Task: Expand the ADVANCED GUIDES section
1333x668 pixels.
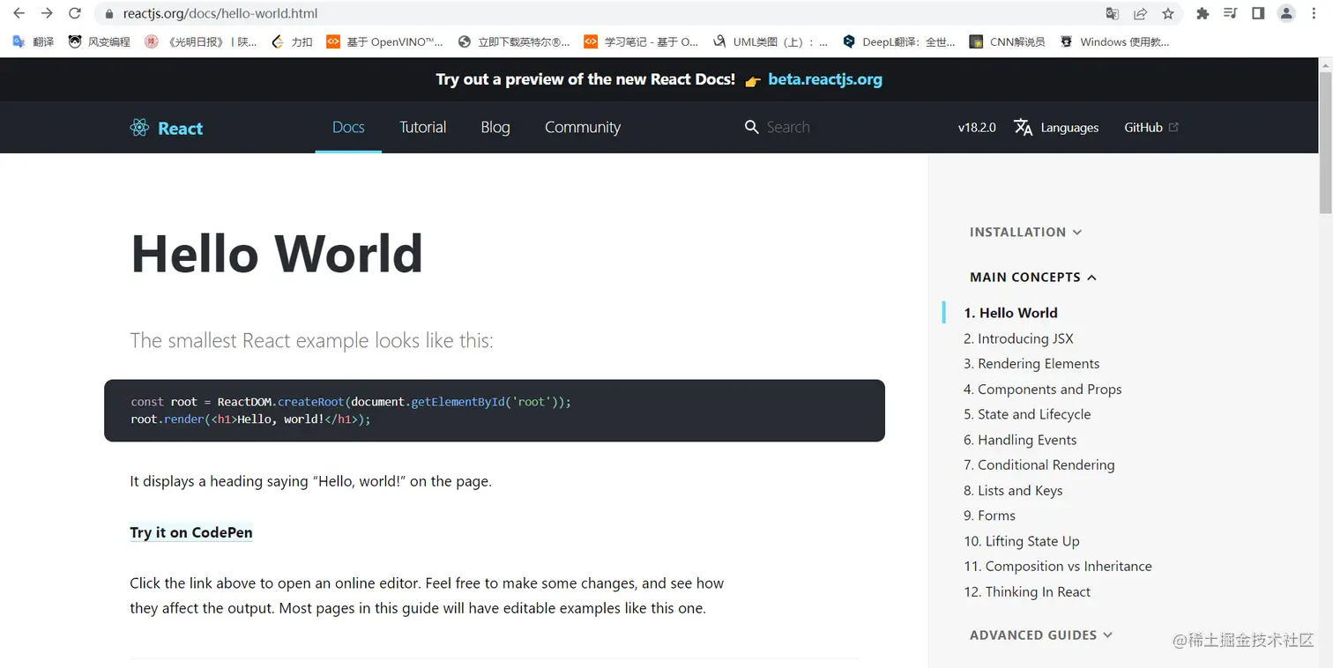Action: tap(1041, 635)
